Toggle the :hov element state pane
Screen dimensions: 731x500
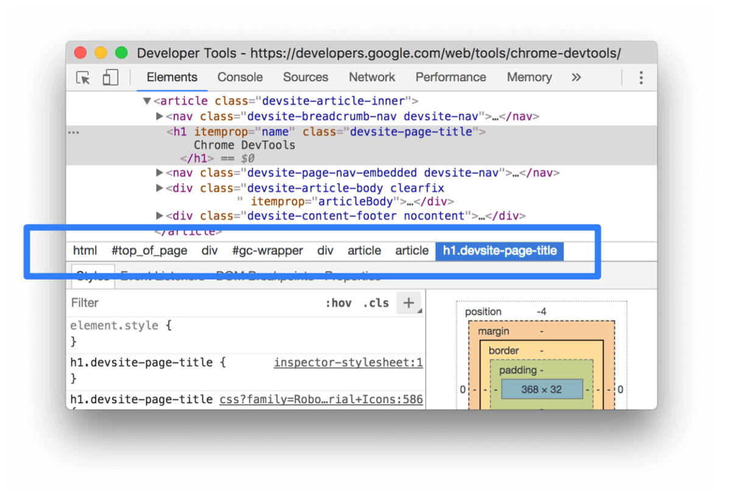pyautogui.click(x=338, y=303)
